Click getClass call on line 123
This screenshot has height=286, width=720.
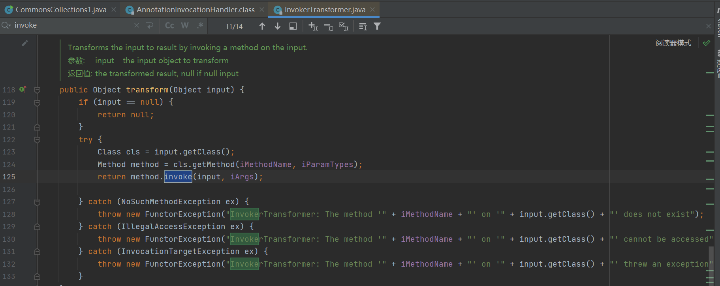pos(202,152)
